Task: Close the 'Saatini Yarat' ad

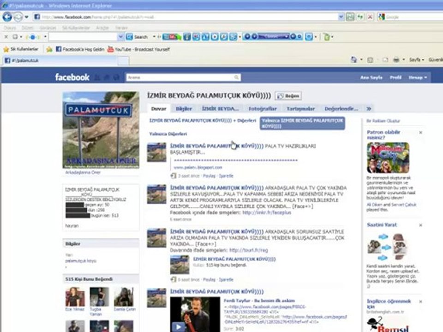Action: (x=420, y=225)
